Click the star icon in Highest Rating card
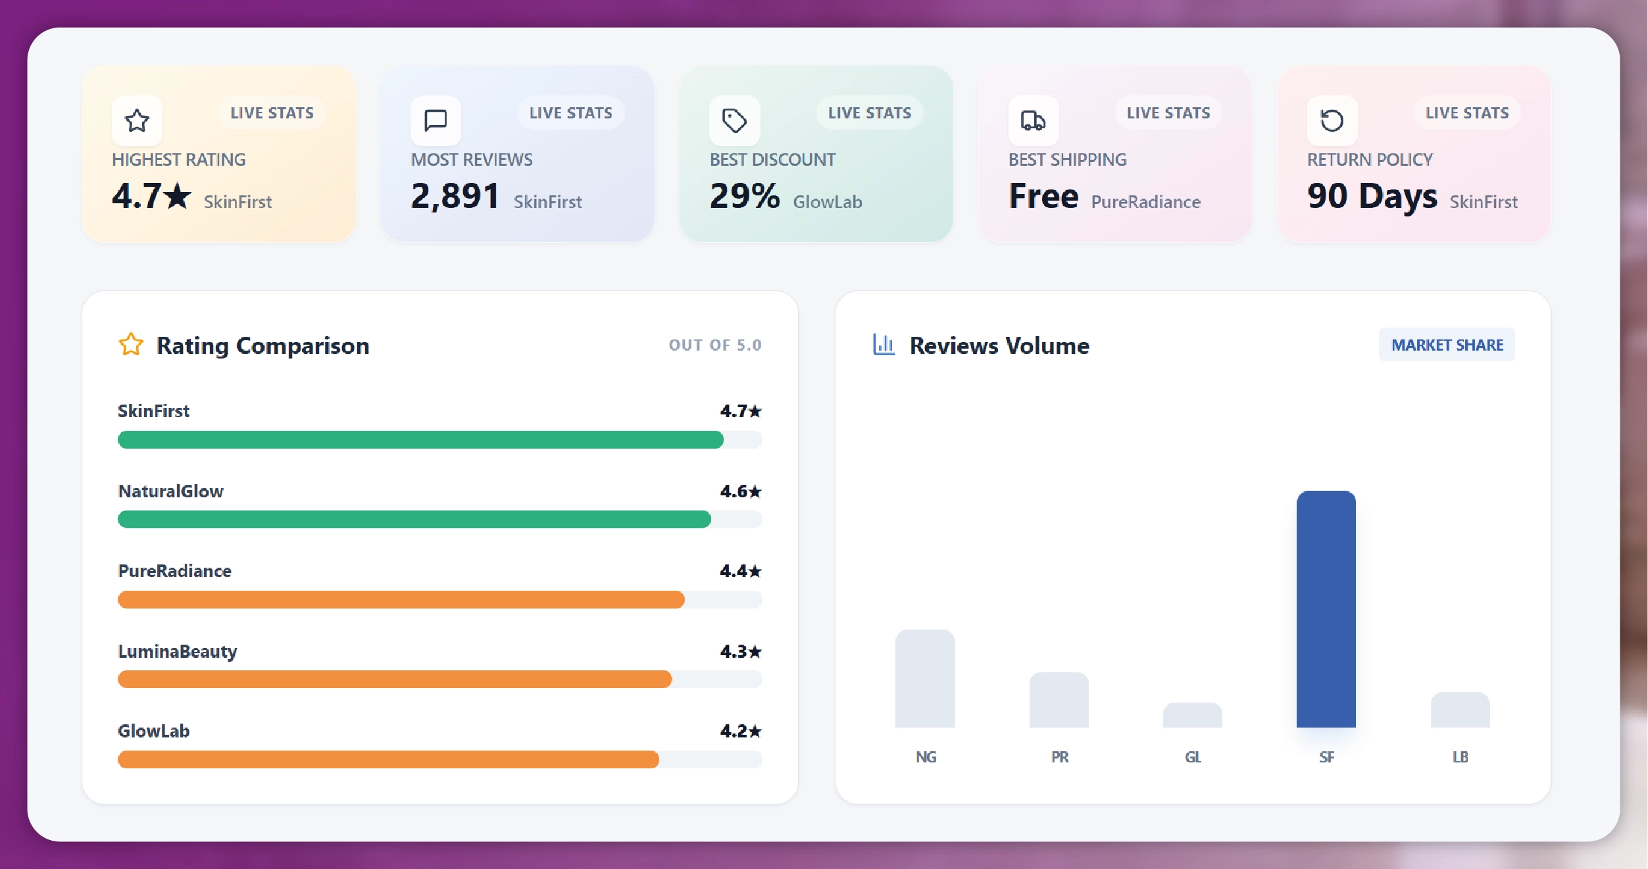This screenshot has width=1648, height=869. [137, 120]
